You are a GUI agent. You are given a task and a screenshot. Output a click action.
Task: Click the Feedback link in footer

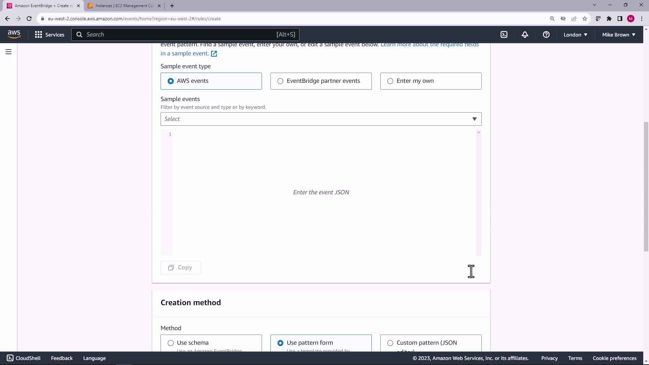[x=62, y=358]
